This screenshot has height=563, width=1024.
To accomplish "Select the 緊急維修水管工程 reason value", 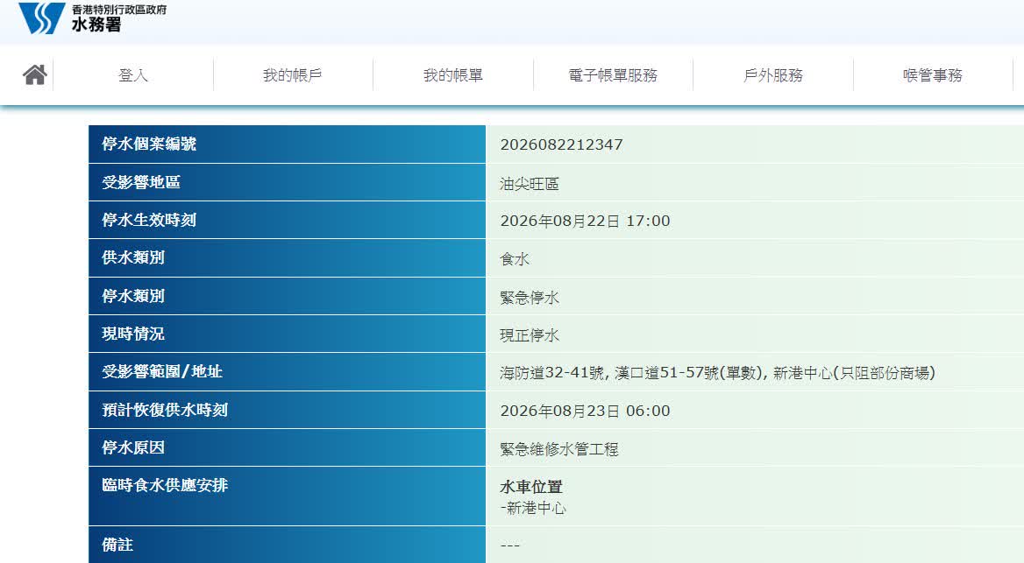I will click(559, 449).
